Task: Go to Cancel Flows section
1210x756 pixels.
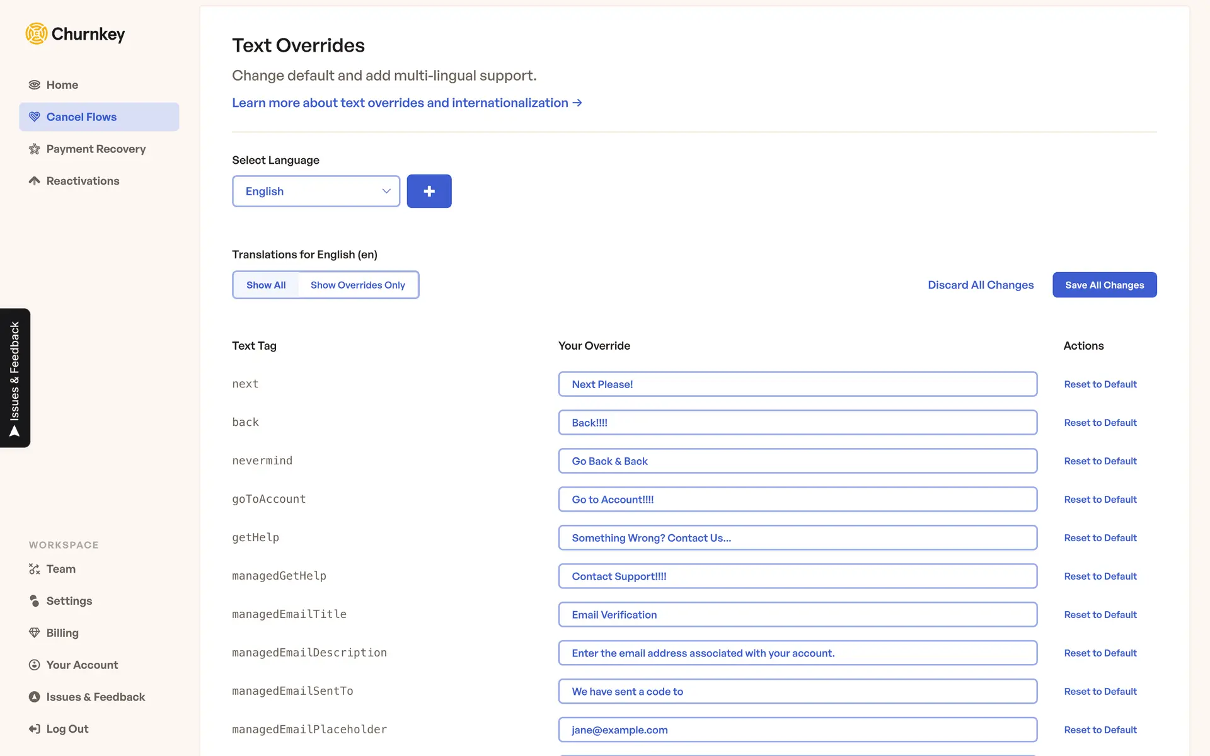Action: pyautogui.click(x=81, y=117)
